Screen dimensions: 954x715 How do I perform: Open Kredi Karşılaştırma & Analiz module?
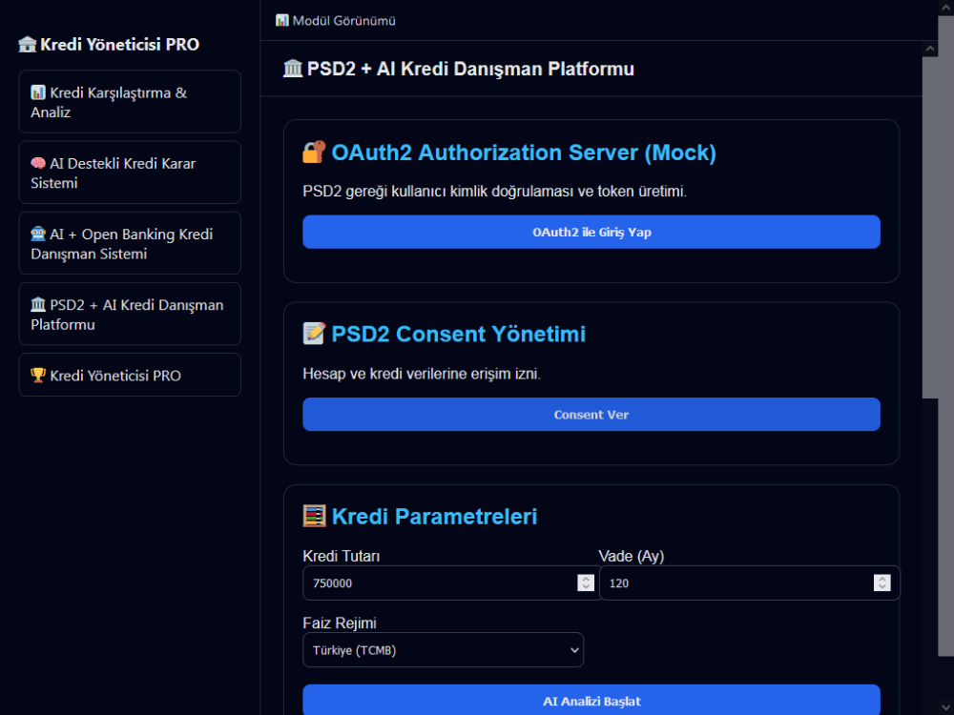point(130,102)
